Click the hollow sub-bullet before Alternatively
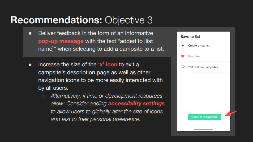 [43, 96]
